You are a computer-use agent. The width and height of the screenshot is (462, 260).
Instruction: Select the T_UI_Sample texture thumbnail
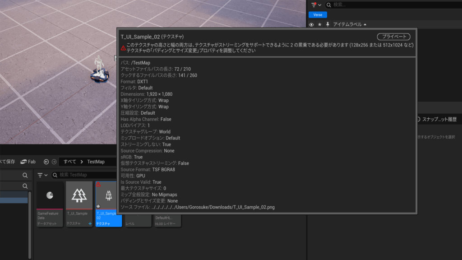(x=79, y=204)
